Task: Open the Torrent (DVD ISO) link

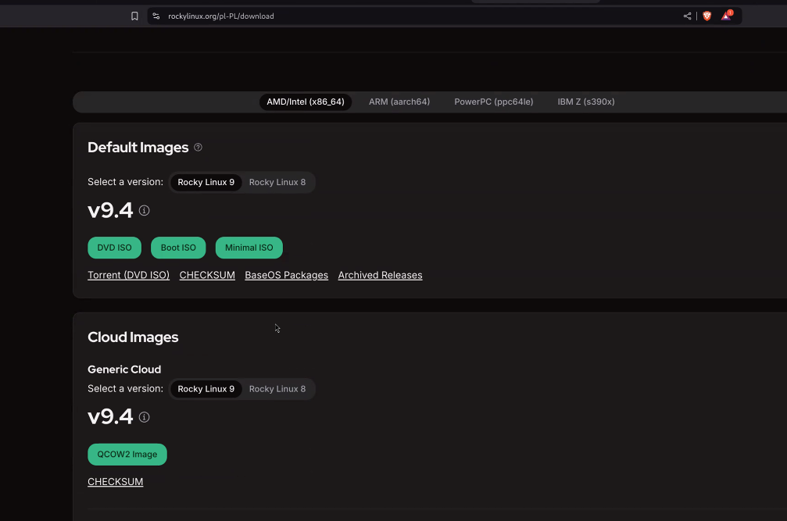Action: (128, 275)
